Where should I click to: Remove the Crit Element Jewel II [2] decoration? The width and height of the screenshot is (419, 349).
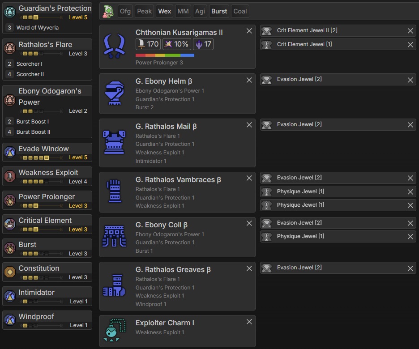[x=410, y=31]
